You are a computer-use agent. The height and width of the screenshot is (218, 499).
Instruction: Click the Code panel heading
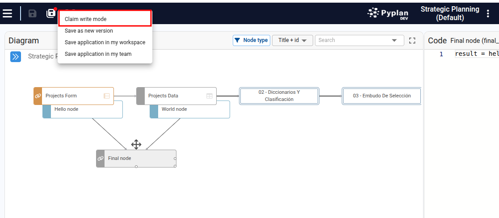[x=437, y=41]
